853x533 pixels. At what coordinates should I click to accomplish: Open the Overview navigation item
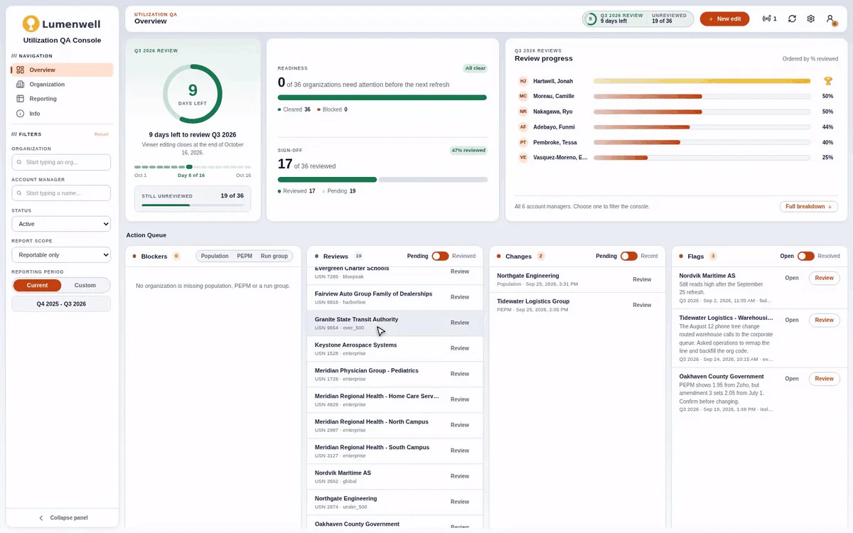coord(62,70)
